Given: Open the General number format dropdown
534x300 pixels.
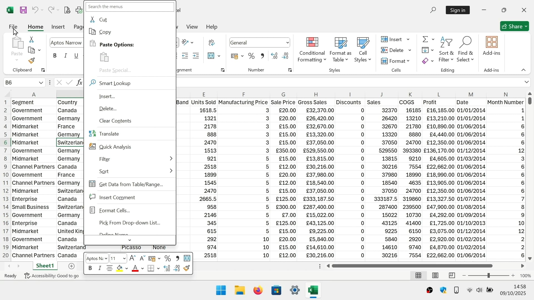Looking at the screenshot, I should point(287,42).
